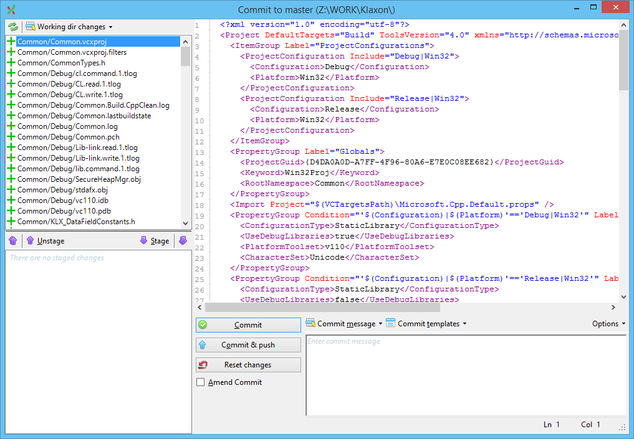The width and height of the screenshot is (634, 439).
Task: Click the ProjectGuid line in the diff view
Action: coord(402,162)
